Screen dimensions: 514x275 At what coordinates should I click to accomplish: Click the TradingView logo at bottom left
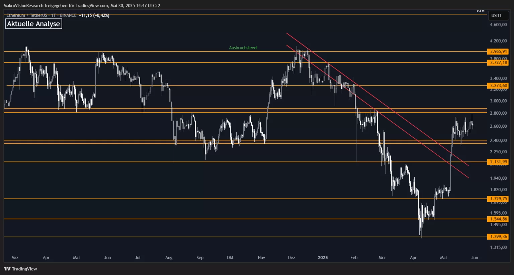click(20, 269)
